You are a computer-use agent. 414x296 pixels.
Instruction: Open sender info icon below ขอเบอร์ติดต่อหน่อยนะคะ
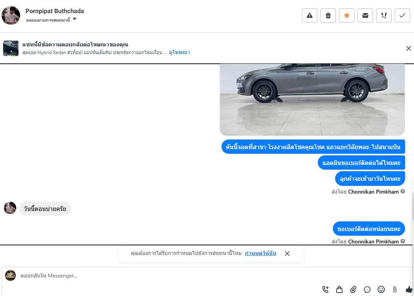403,241
